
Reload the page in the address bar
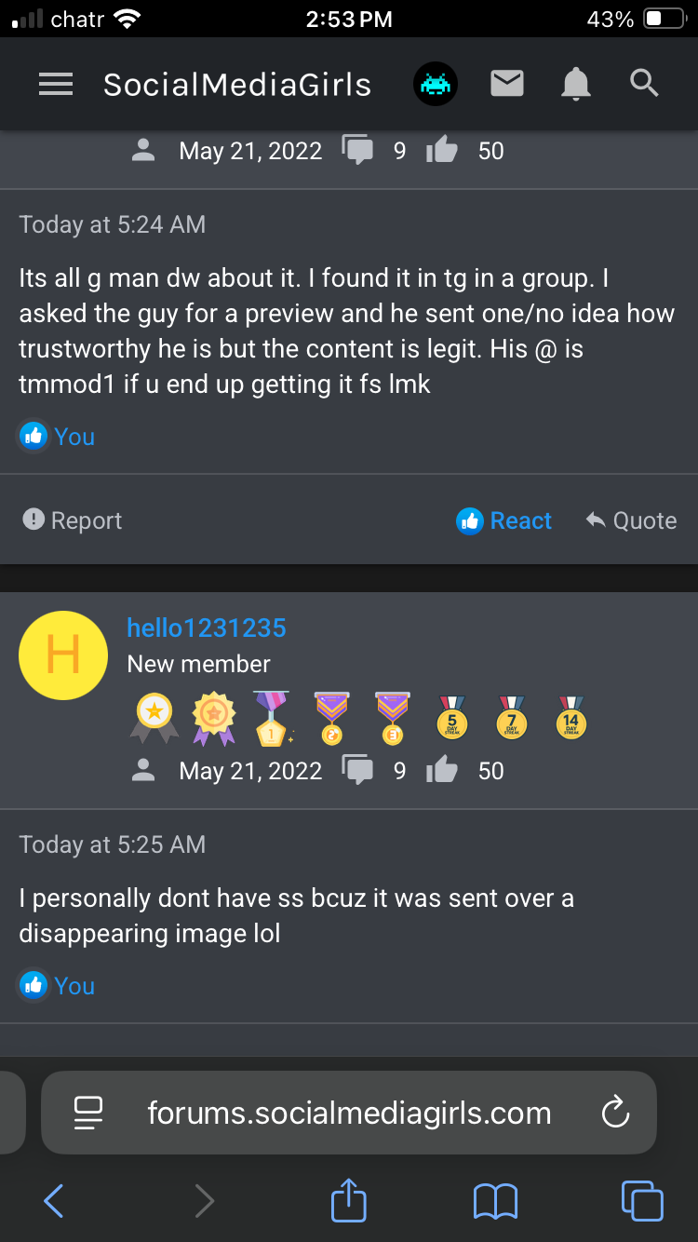pyautogui.click(x=615, y=1113)
